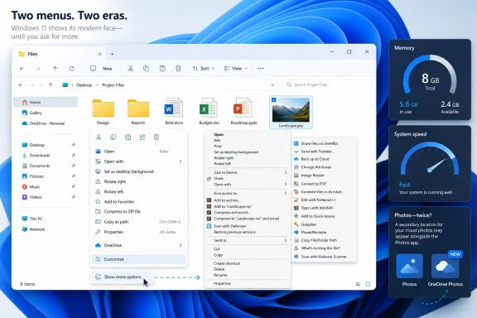Image resolution: width=477 pixels, height=318 pixels.
Task: Expand the Cast to Device submenu
Action: (286, 172)
